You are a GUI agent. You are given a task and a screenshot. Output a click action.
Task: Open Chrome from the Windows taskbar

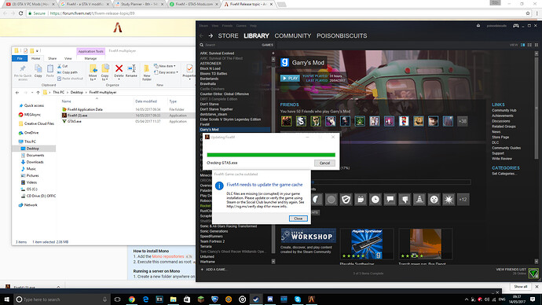pos(132,299)
